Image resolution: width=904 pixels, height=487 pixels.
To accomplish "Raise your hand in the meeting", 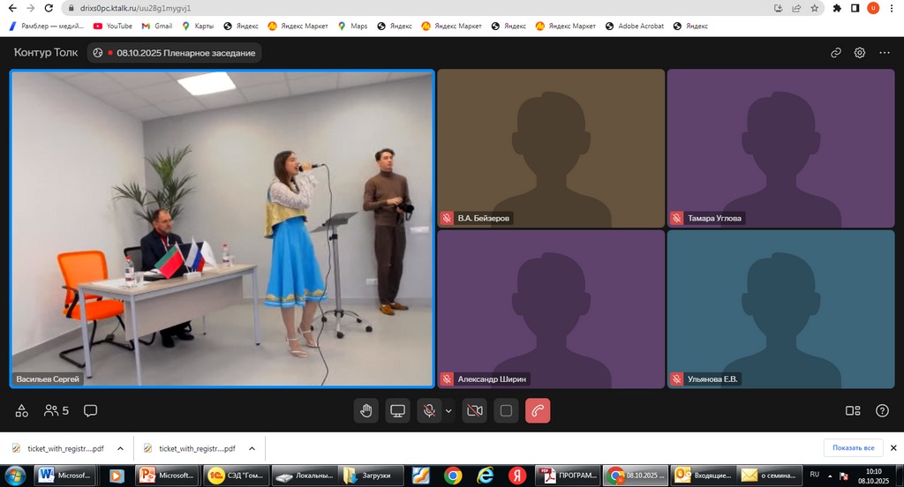I will pyautogui.click(x=365, y=410).
